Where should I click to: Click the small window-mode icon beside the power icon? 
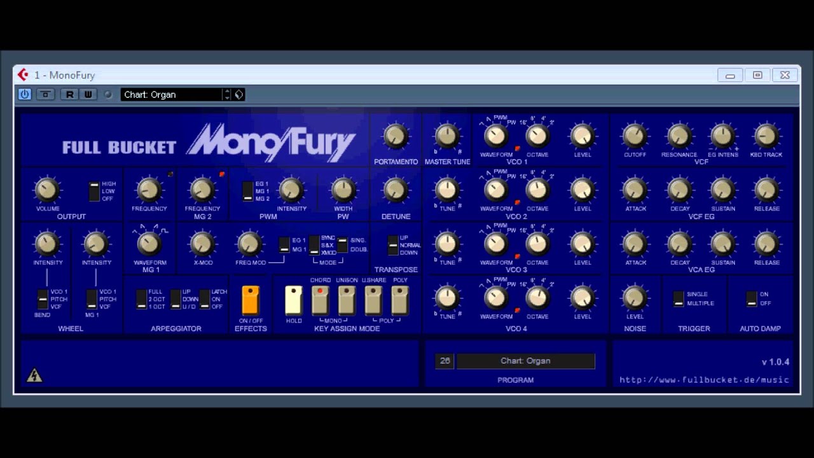(45, 94)
